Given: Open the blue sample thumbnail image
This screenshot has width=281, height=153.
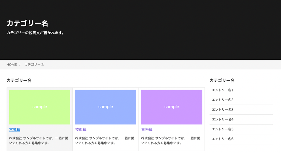Looking at the screenshot, I should coord(106,107).
